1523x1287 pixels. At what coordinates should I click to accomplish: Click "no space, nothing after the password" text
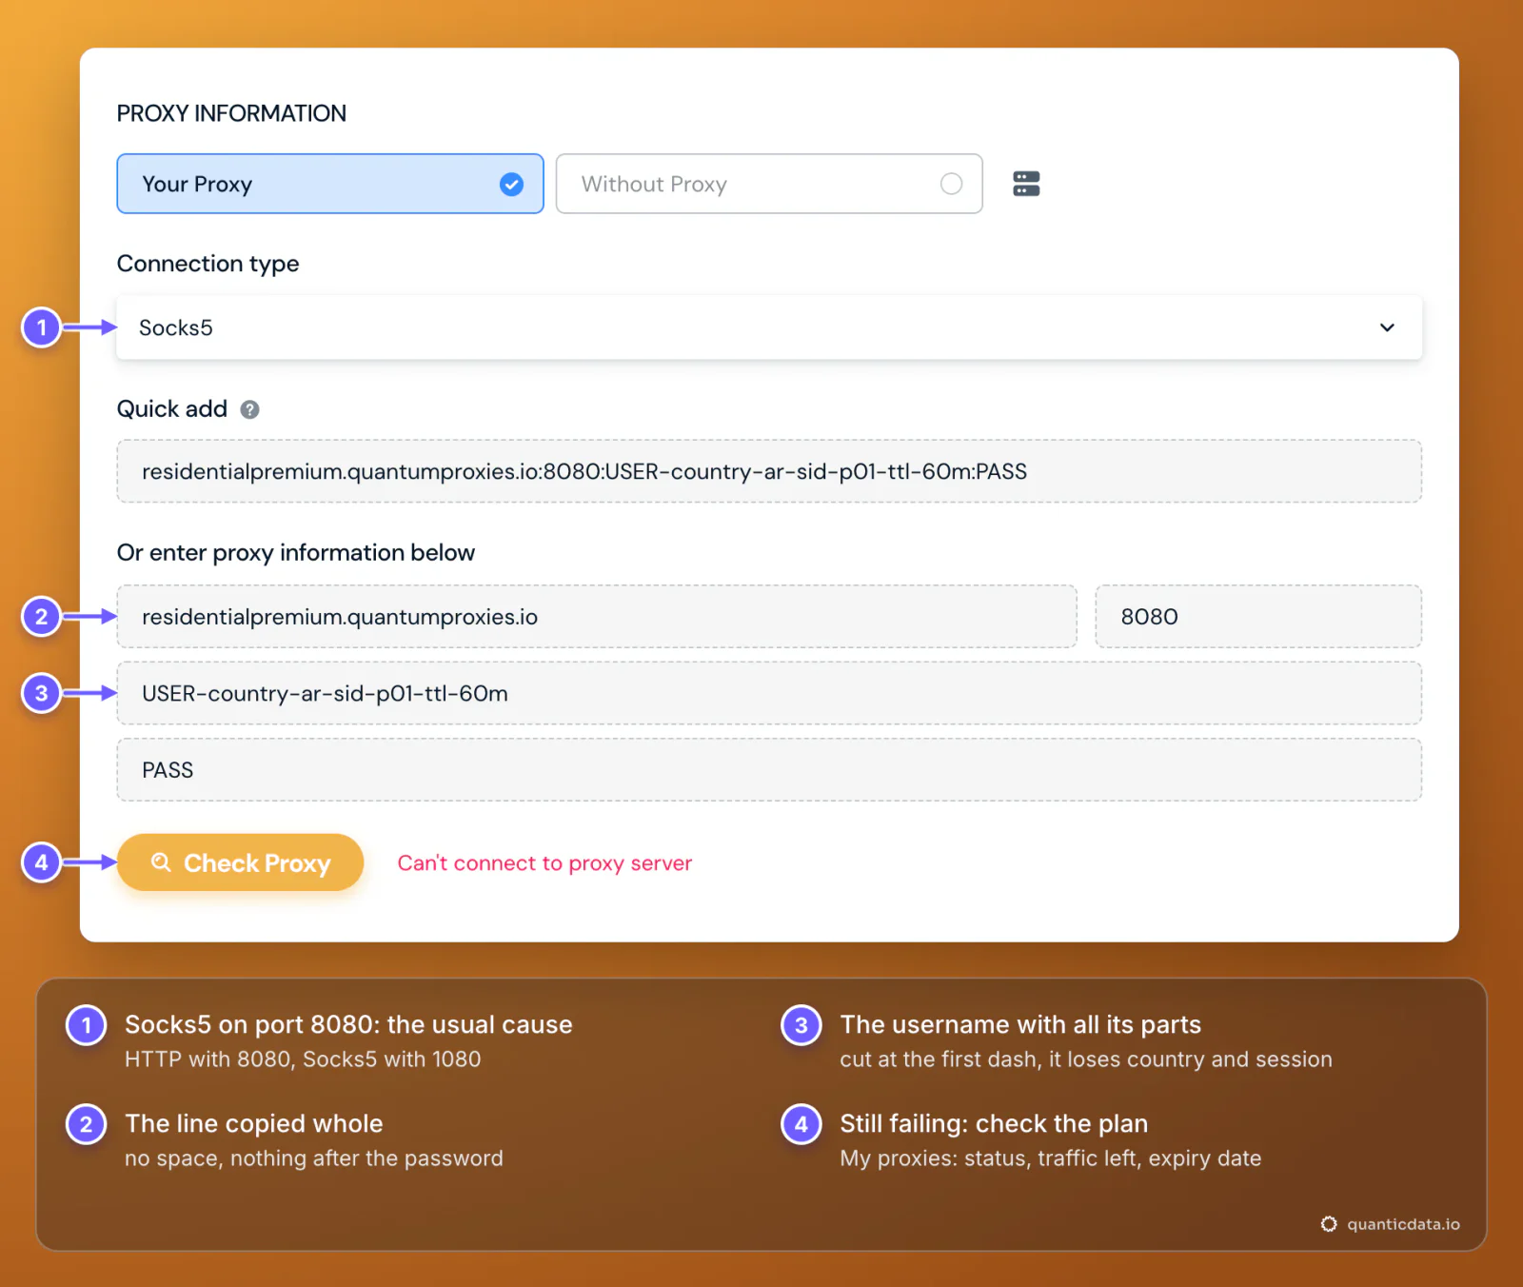tap(314, 1158)
